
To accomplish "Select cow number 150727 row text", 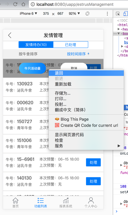I will 25,121.
